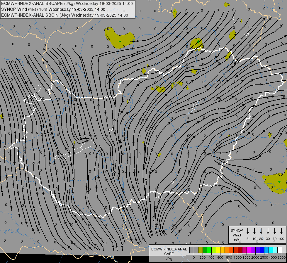Pick the indigo swatch right of 2000 tick
Screen dimensions: 287x263
(257, 250)
